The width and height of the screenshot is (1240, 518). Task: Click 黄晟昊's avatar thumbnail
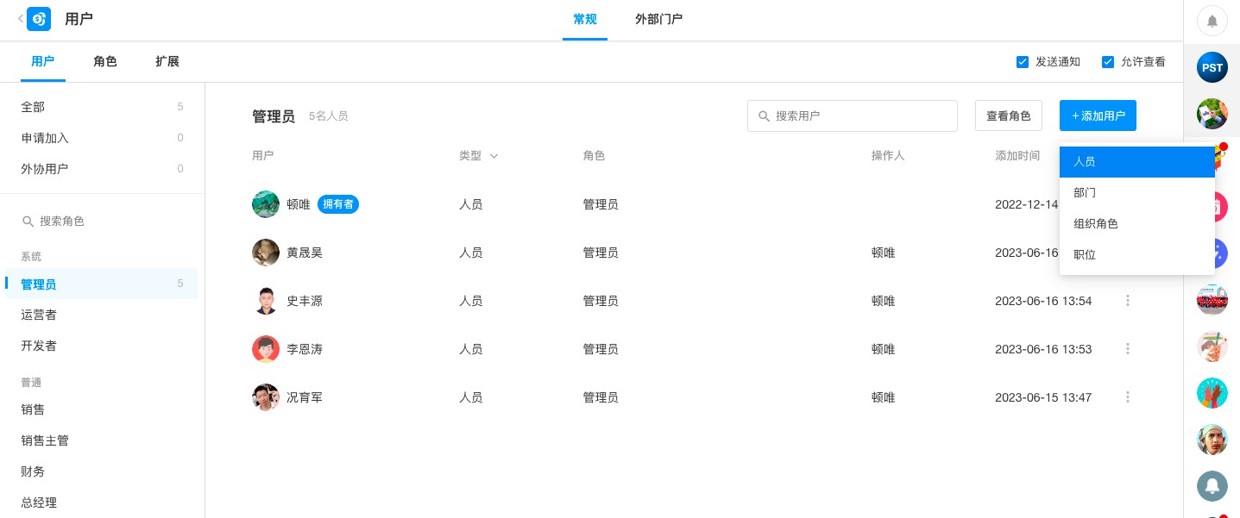(266, 253)
